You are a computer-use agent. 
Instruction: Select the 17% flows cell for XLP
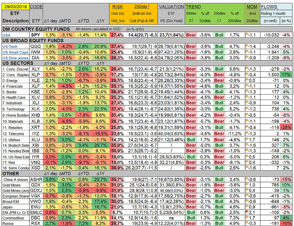pyautogui.click(x=286, y=75)
